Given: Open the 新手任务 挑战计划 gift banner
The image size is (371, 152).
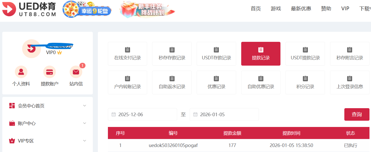Looking at the screenshot, I should click(147, 10).
